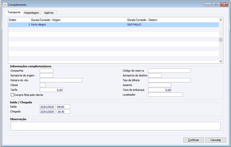Screen dimensions: 231x147
Task: Focus the Companhia input field
Action: click(x=46, y=70)
